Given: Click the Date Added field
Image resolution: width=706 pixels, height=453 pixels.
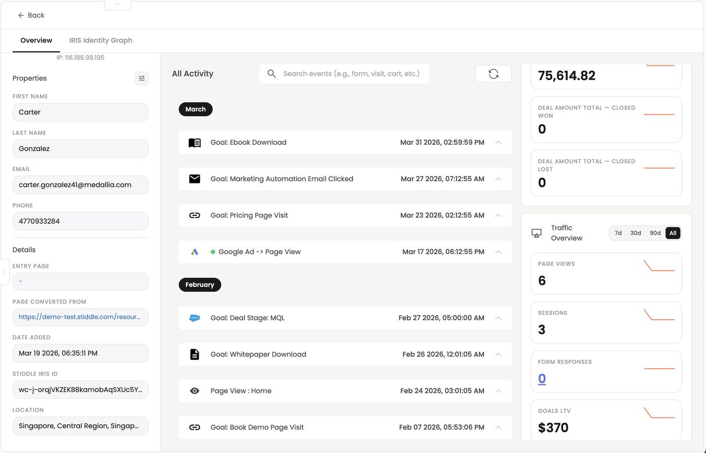Looking at the screenshot, I should pyautogui.click(x=80, y=353).
